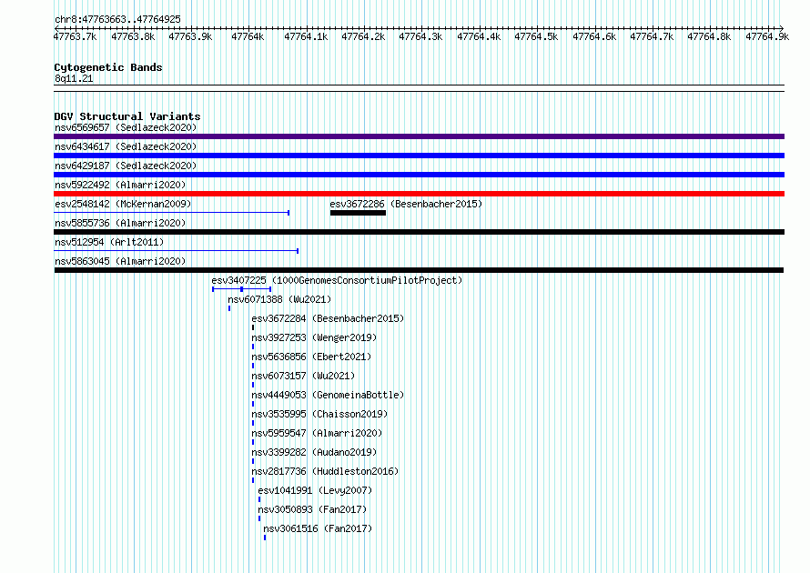This screenshot has height=573, width=810.
Task: Click nsv3399282 (Audano2019) label
Action: coord(314,452)
